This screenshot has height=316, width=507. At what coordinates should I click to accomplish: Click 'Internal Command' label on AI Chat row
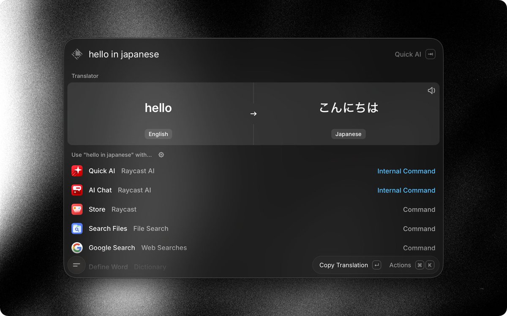pos(406,190)
